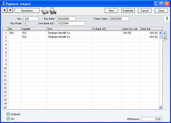Click Tampopo Noodle Co text in row 1
The image size is (171, 123).
click(59, 33)
